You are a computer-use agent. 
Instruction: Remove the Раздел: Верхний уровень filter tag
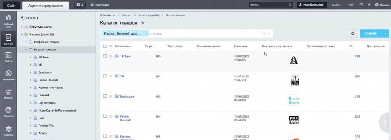coord(146,33)
